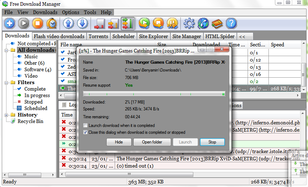Click start all downloads green arrow icon

[144, 23]
